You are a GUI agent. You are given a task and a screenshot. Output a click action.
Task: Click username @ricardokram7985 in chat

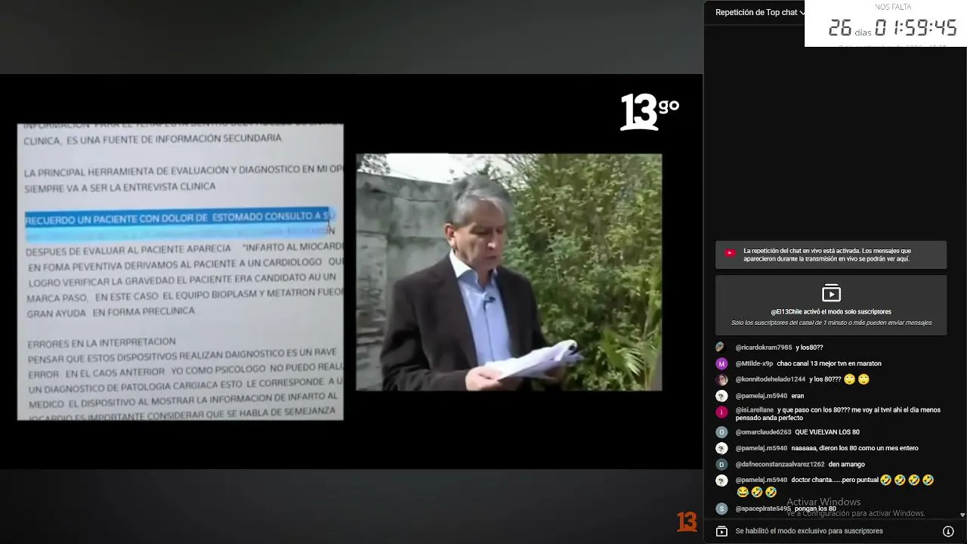pos(764,348)
